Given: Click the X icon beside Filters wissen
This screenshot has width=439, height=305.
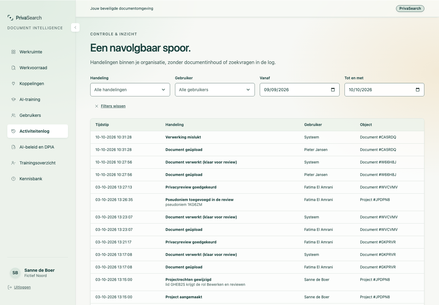Looking at the screenshot, I should [97, 106].
